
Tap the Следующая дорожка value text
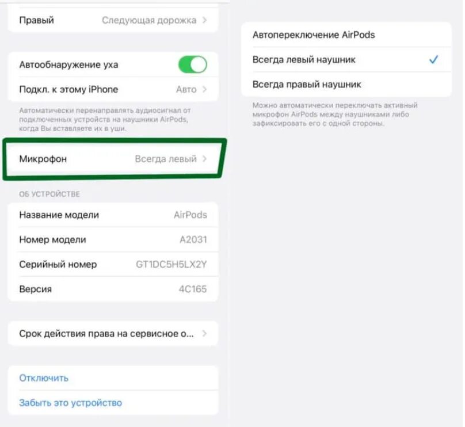click(149, 20)
